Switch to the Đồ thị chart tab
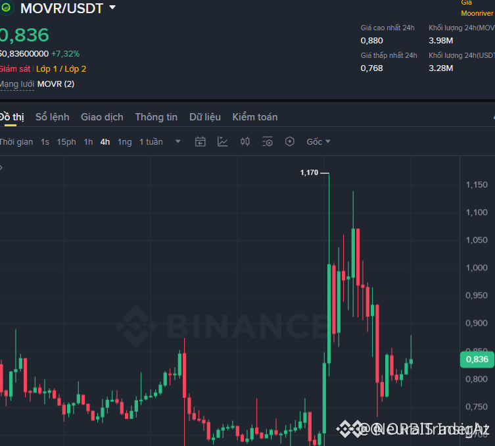The width and height of the screenshot is (495, 446). click(x=12, y=117)
